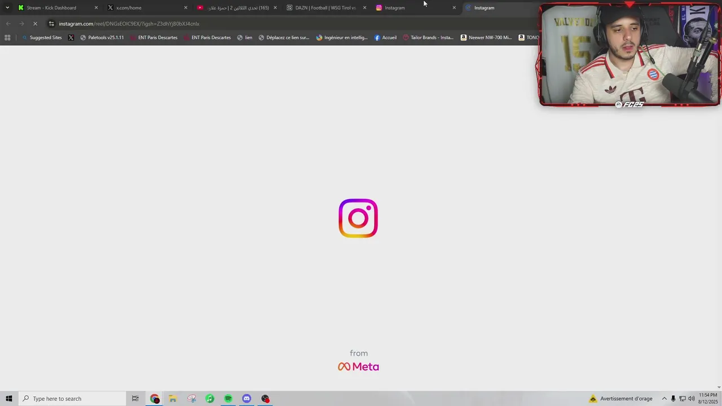Close the first Instagram tab
Screen dimensions: 722x406
[454, 8]
